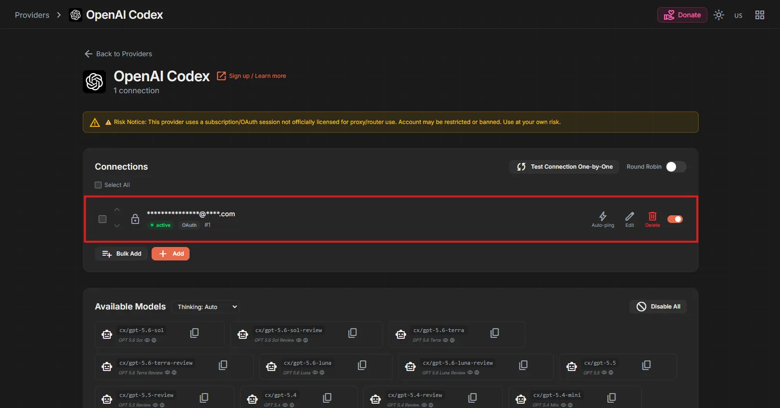Image resolution: width=780 pixels, height=408 pixels.
Task: Click the cx/gpt-5.5 model name
Action: click(x=600, y=363)
